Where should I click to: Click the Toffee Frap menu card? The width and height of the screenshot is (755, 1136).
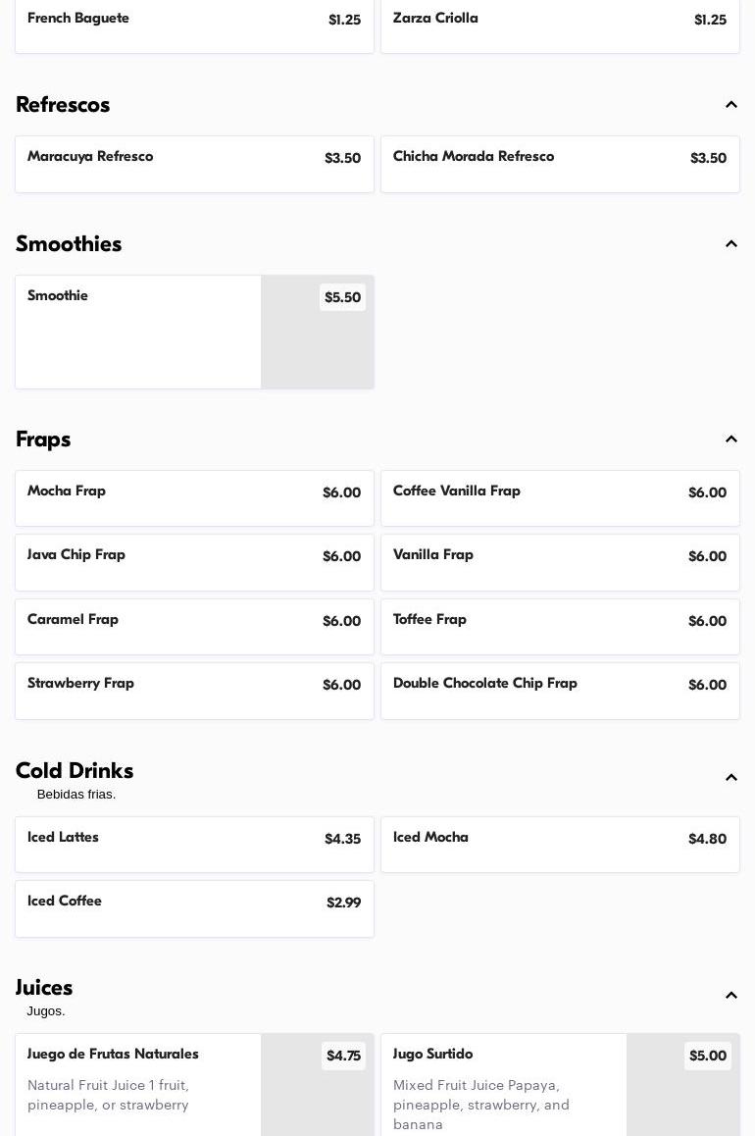click(x=560, y=627)
